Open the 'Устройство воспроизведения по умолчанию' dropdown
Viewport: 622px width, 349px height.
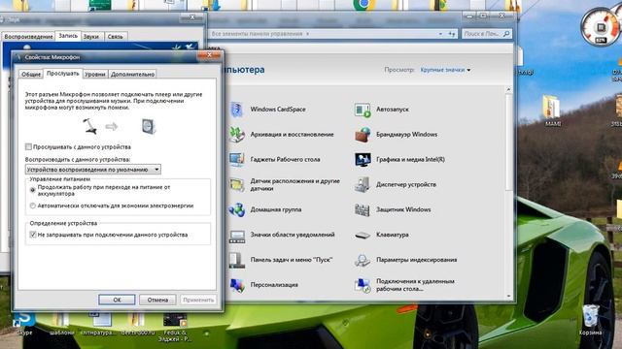click(x=93, y=170)
